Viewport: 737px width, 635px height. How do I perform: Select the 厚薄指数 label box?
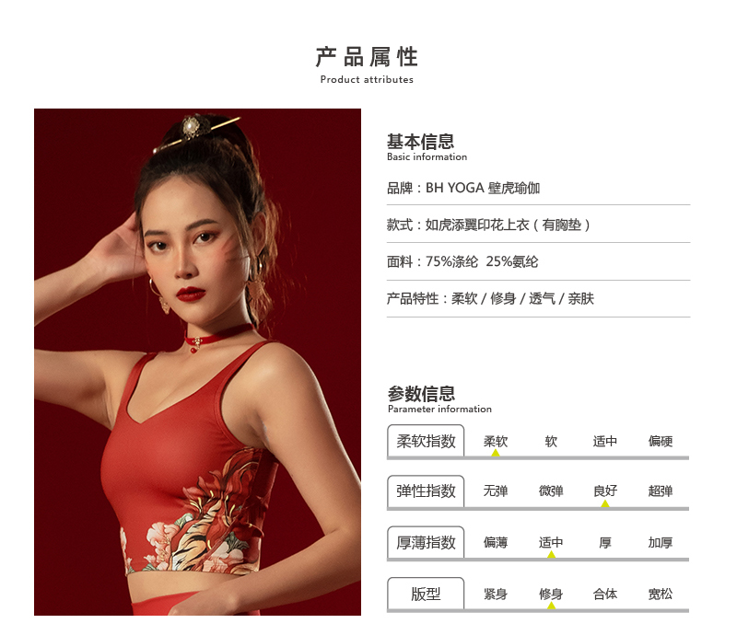coord(426,542)
